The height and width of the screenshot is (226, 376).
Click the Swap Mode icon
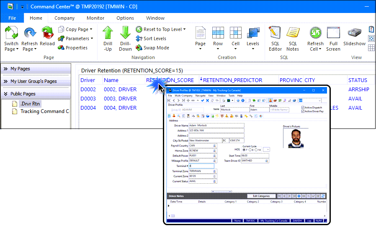point(139,48)
